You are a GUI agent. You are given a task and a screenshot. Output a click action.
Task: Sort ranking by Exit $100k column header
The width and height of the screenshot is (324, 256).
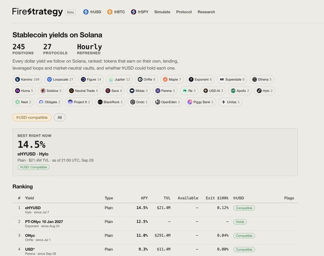tap(217, 198)
